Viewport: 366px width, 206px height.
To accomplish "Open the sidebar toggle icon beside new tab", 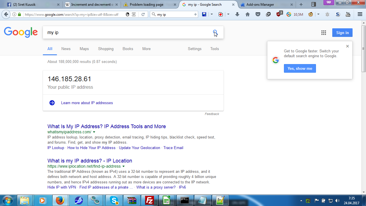I will coord(313,5).
